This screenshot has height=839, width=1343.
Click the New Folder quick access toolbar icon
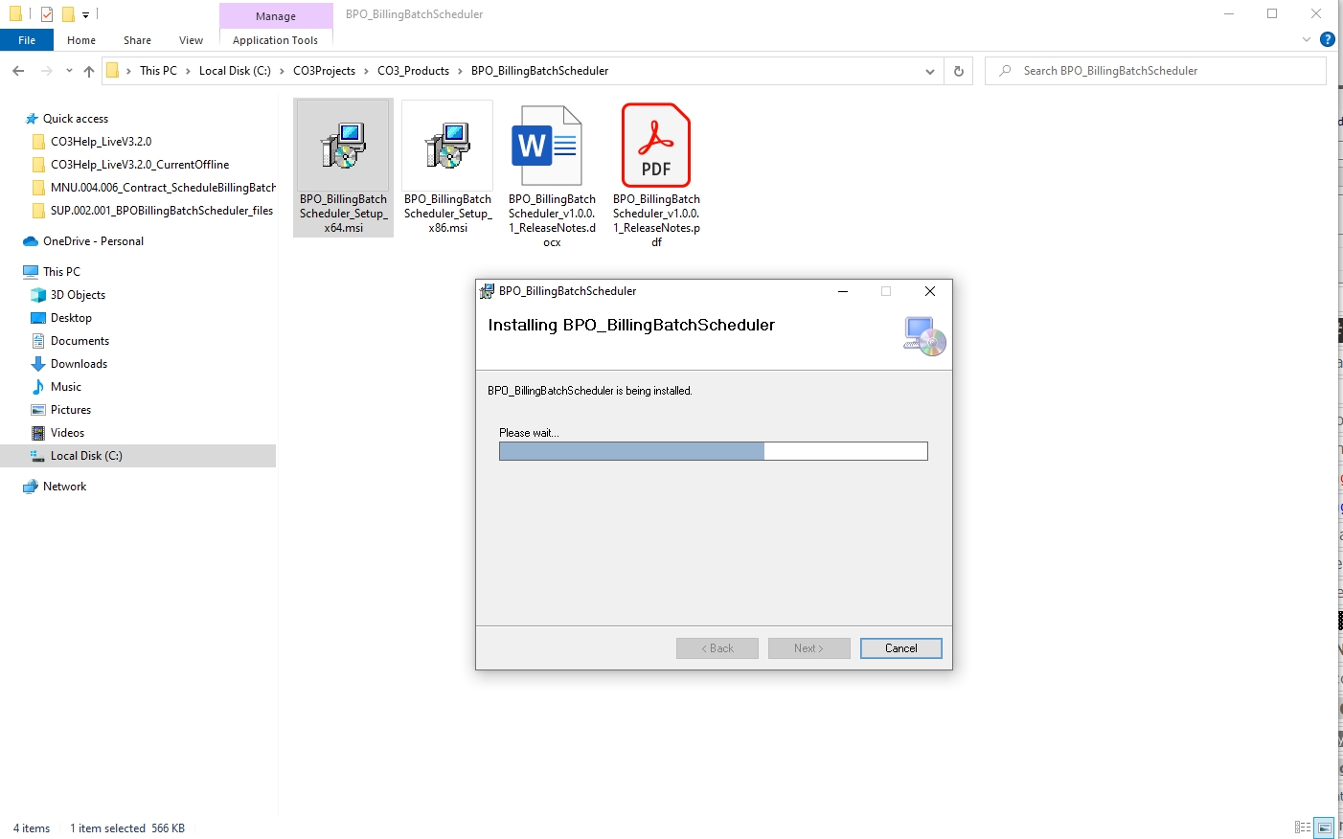(x=68, y=14)
